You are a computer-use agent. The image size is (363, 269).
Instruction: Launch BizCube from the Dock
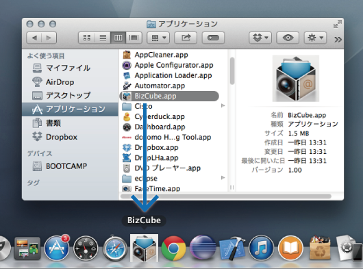pos(144,248)
